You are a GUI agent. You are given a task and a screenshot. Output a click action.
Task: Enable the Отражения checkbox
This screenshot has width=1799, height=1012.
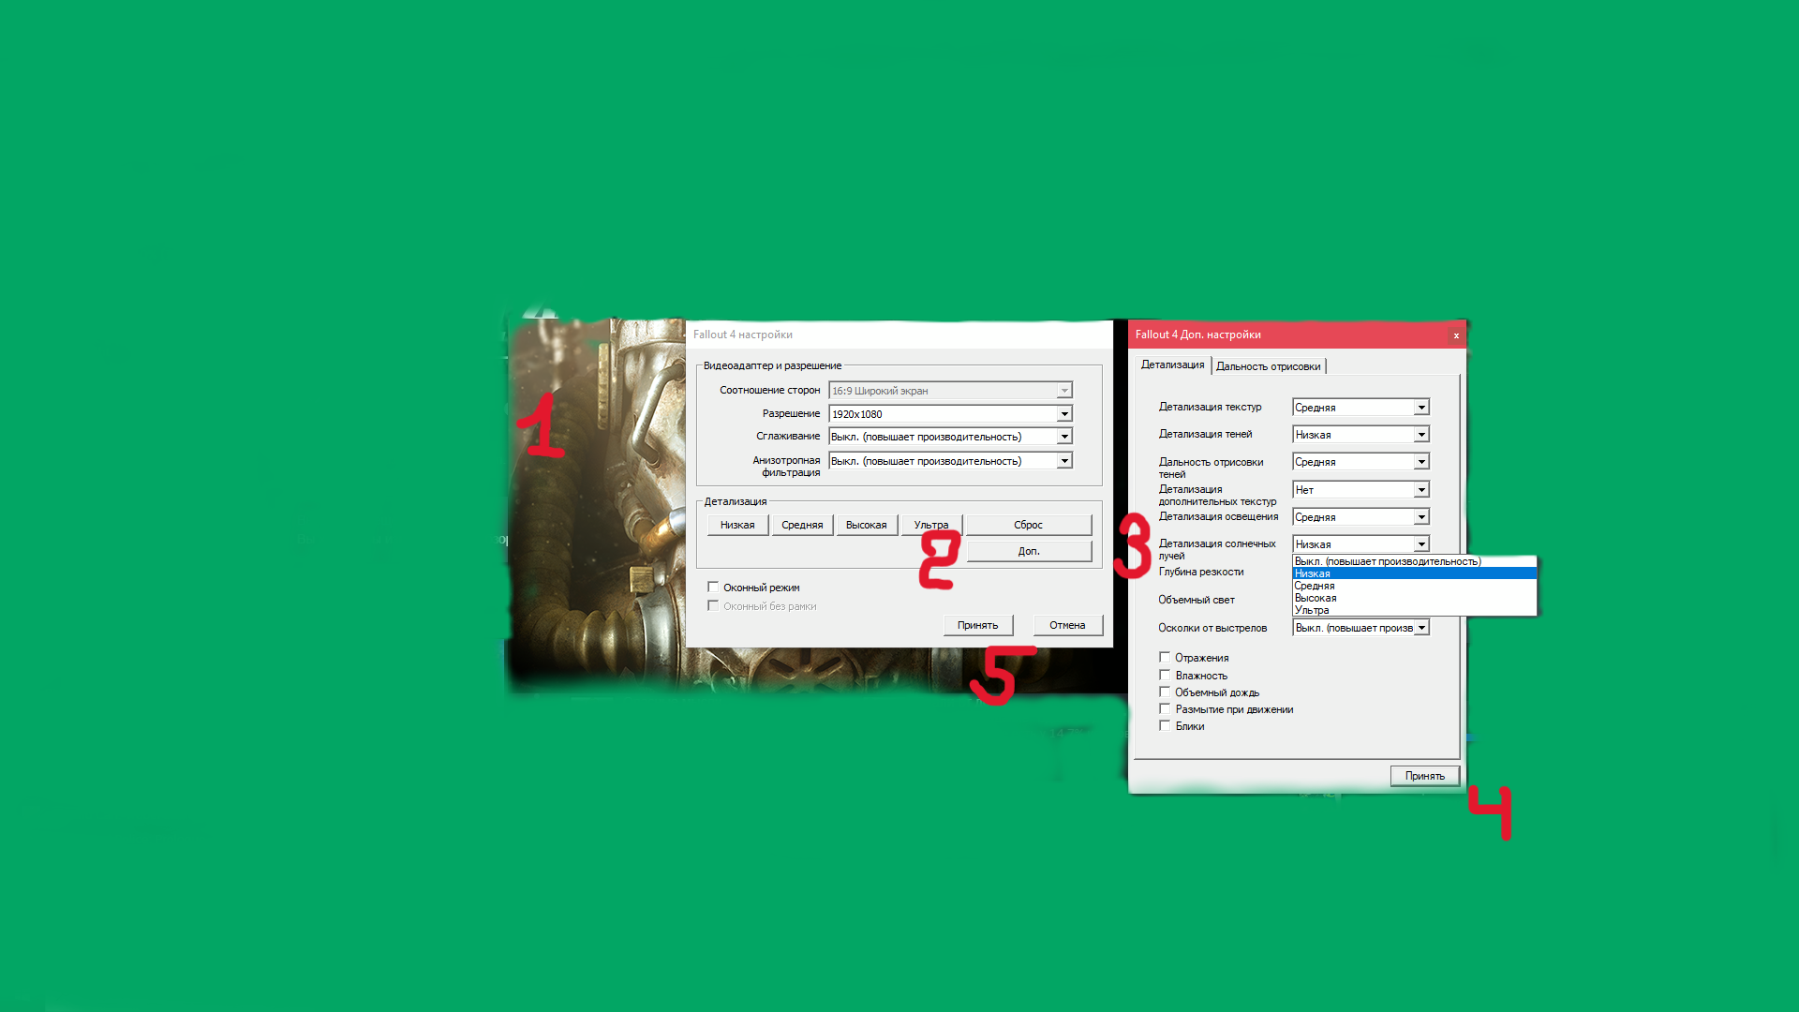(x=1165, y=658)
